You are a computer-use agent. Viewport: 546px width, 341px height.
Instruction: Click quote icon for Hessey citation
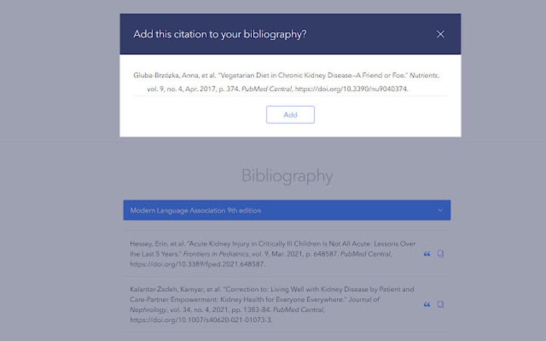tap(427, 254)
